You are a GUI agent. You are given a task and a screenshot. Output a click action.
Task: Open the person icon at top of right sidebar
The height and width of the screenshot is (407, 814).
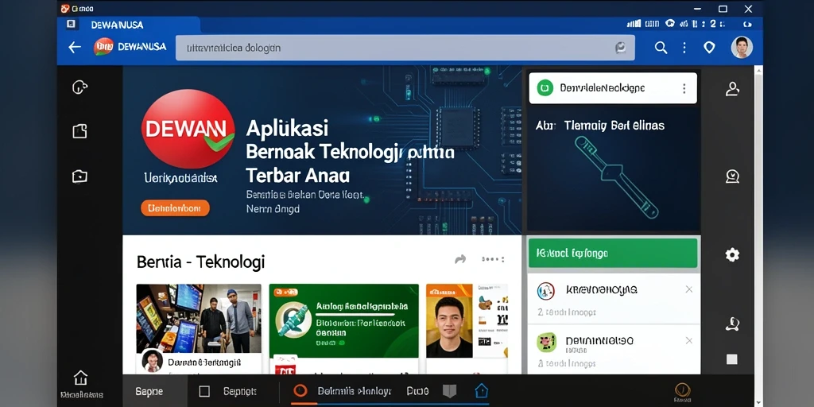732,89
